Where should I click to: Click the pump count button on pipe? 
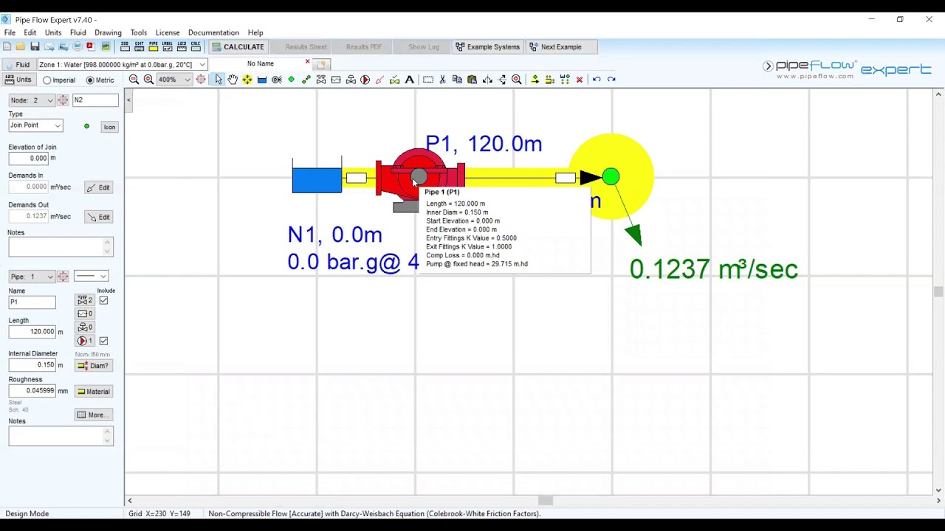85,341
